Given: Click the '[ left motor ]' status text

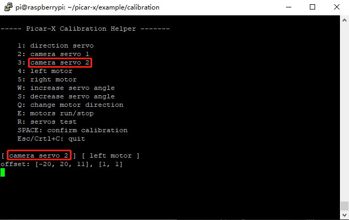Looking at the screenshot, I should 111,155.
